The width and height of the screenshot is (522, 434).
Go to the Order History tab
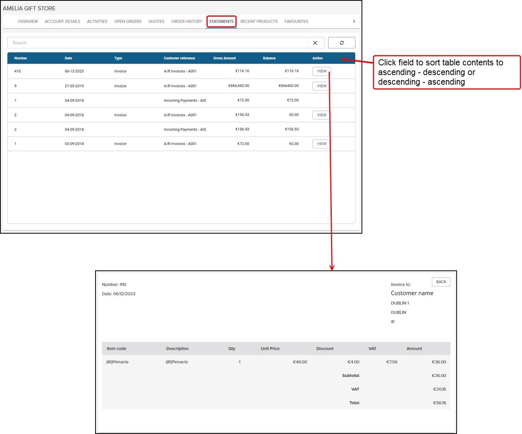(186, 22)
